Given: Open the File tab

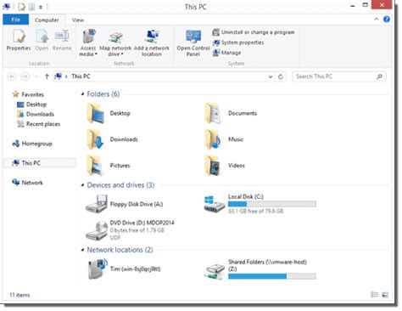Looking at the screenshot, I should coord(16,20).
